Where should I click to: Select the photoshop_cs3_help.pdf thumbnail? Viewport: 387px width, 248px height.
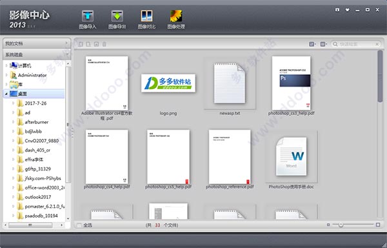coord(292,83)
